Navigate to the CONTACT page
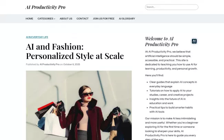224x140 pixels. point(82,19)
